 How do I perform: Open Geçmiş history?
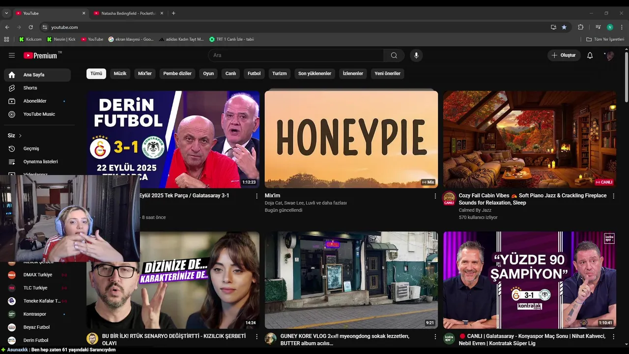(37, 148)
